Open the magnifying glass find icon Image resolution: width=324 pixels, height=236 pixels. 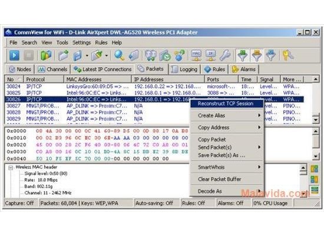point(119,55)
